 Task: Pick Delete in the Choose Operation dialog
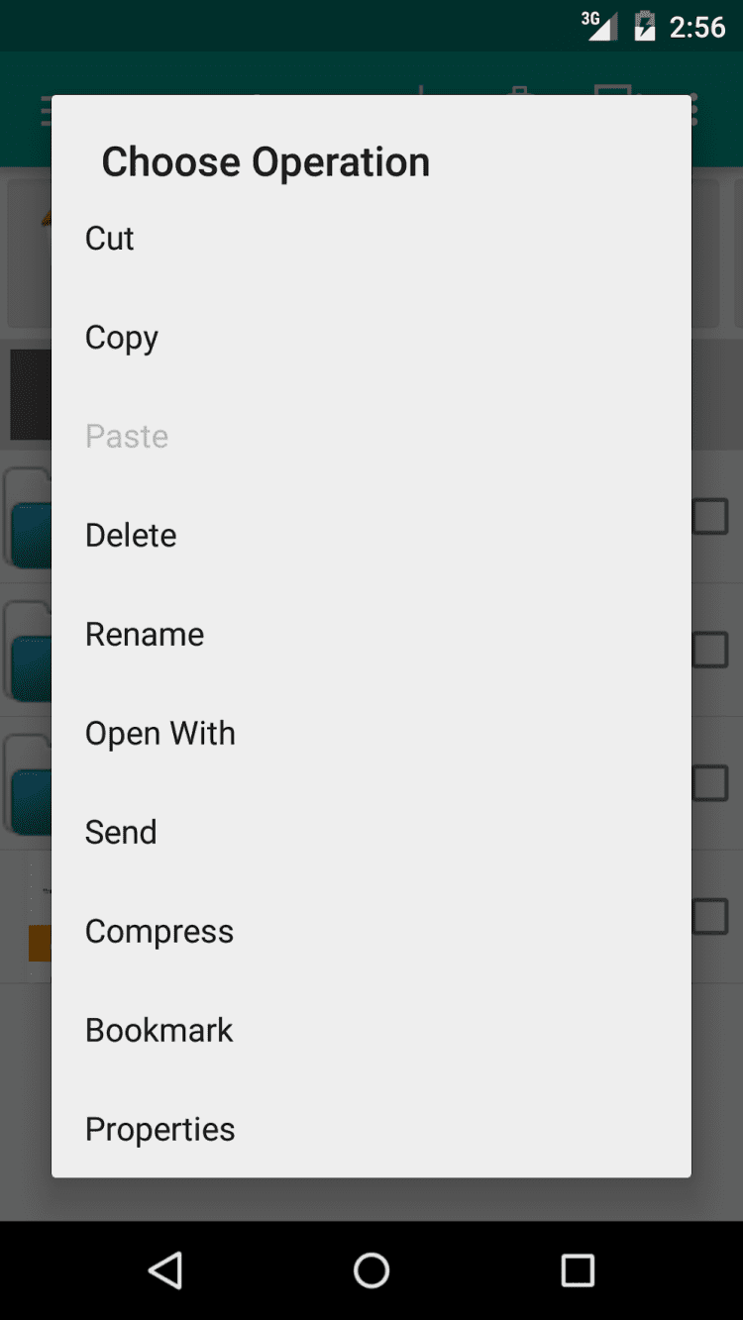point(131,536)
